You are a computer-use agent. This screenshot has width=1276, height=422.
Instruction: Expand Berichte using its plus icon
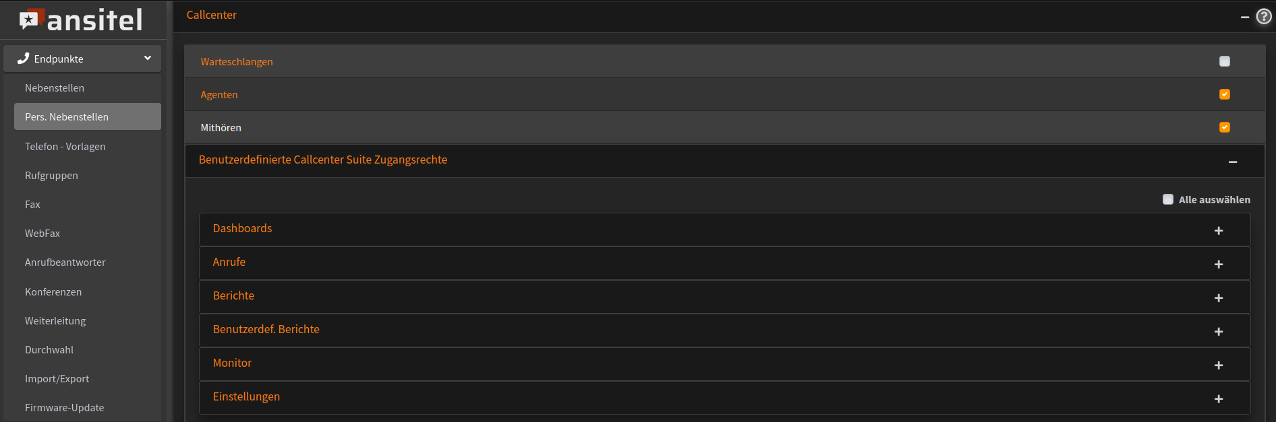click(1219, 298)
